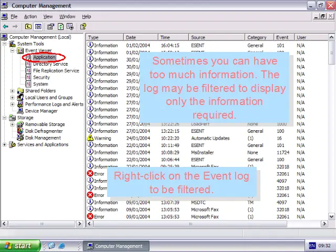Viewport: 336px width, 252px height.
Task: Click the Export List toolbar icon
Action: click(70, 27)
